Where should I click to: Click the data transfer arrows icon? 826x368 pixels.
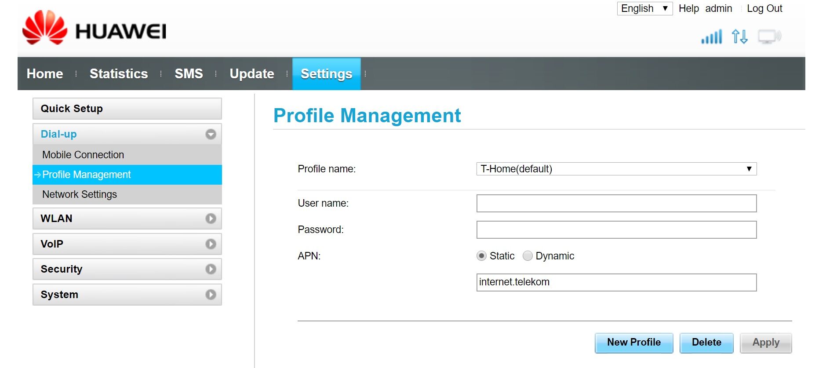[x=739, y=36]
